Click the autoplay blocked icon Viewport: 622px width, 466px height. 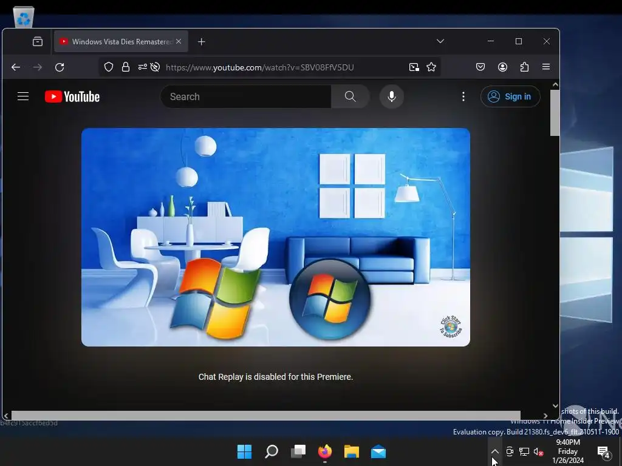point(155,67)
